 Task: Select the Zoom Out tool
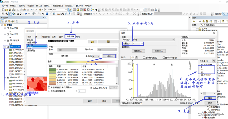coord(7,14)
